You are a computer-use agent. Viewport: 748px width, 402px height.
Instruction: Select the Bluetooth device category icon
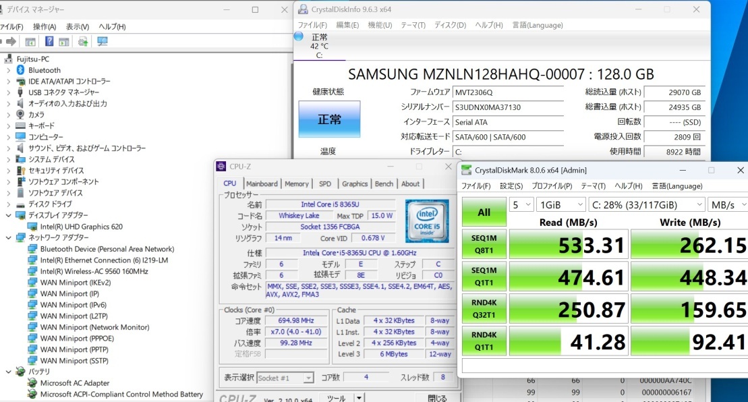click(20, 70)
